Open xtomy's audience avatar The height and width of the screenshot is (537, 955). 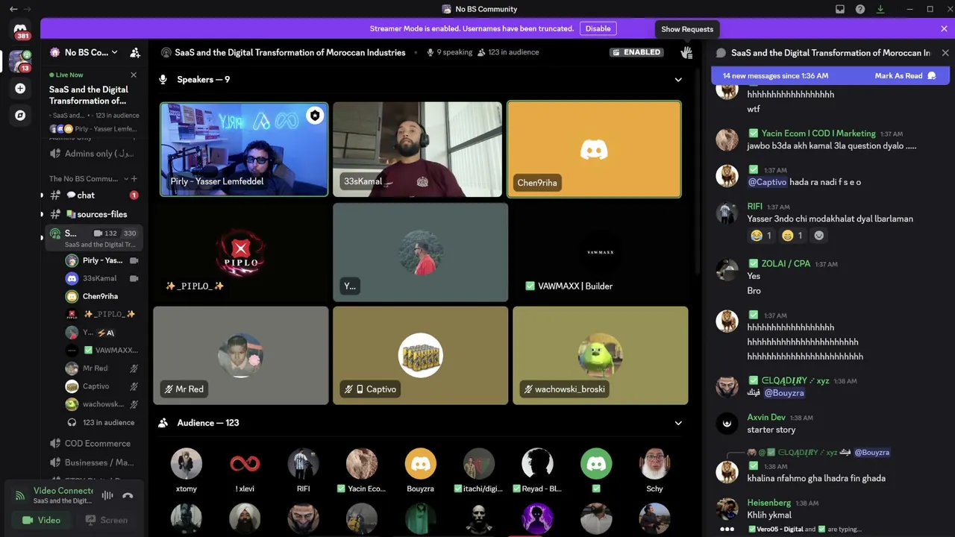click(187, 464)
